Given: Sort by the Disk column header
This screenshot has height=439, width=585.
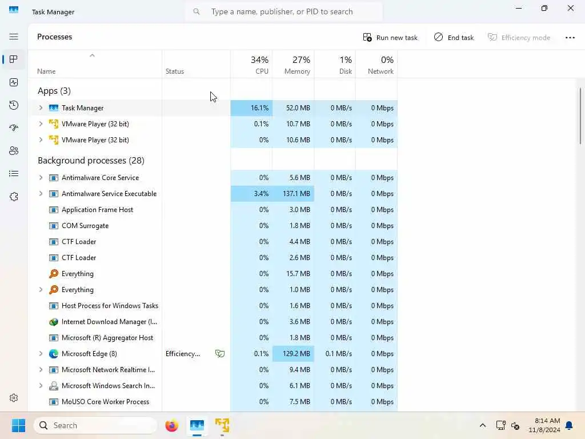Looking at the screenshot, I should 335,65.
